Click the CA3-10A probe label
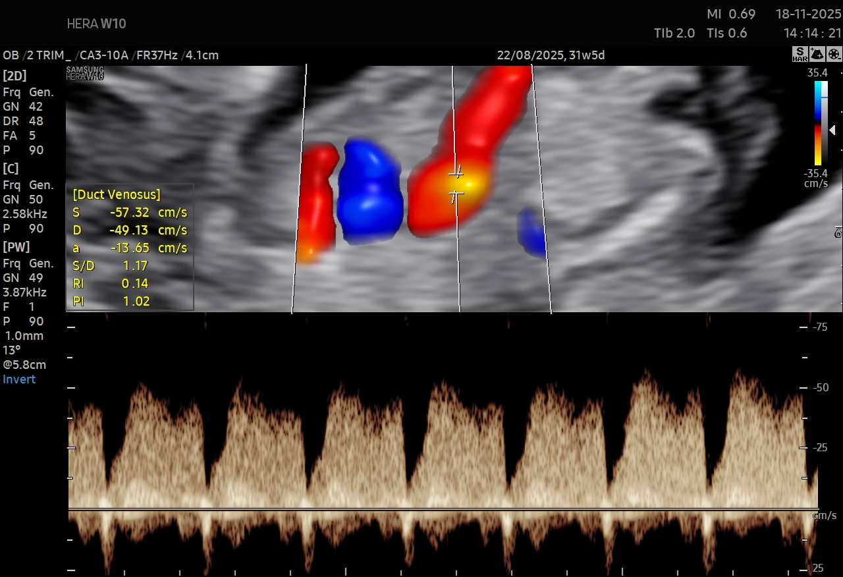Image resolution: width=843 pixels, height=577 pixels. point(104,55)
